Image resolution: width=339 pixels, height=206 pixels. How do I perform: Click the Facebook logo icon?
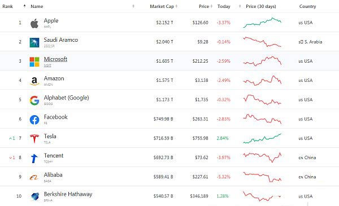(34, 120)
